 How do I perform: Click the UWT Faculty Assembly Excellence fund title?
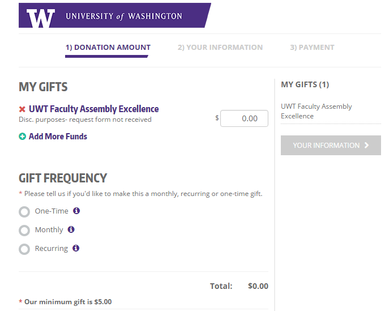93,109
